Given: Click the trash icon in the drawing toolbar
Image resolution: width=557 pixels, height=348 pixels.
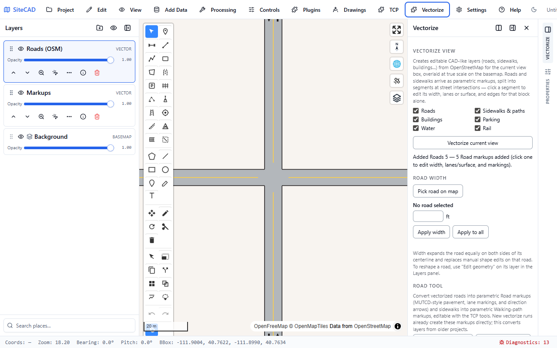Looking at the screenshot, I should (152, 240).
